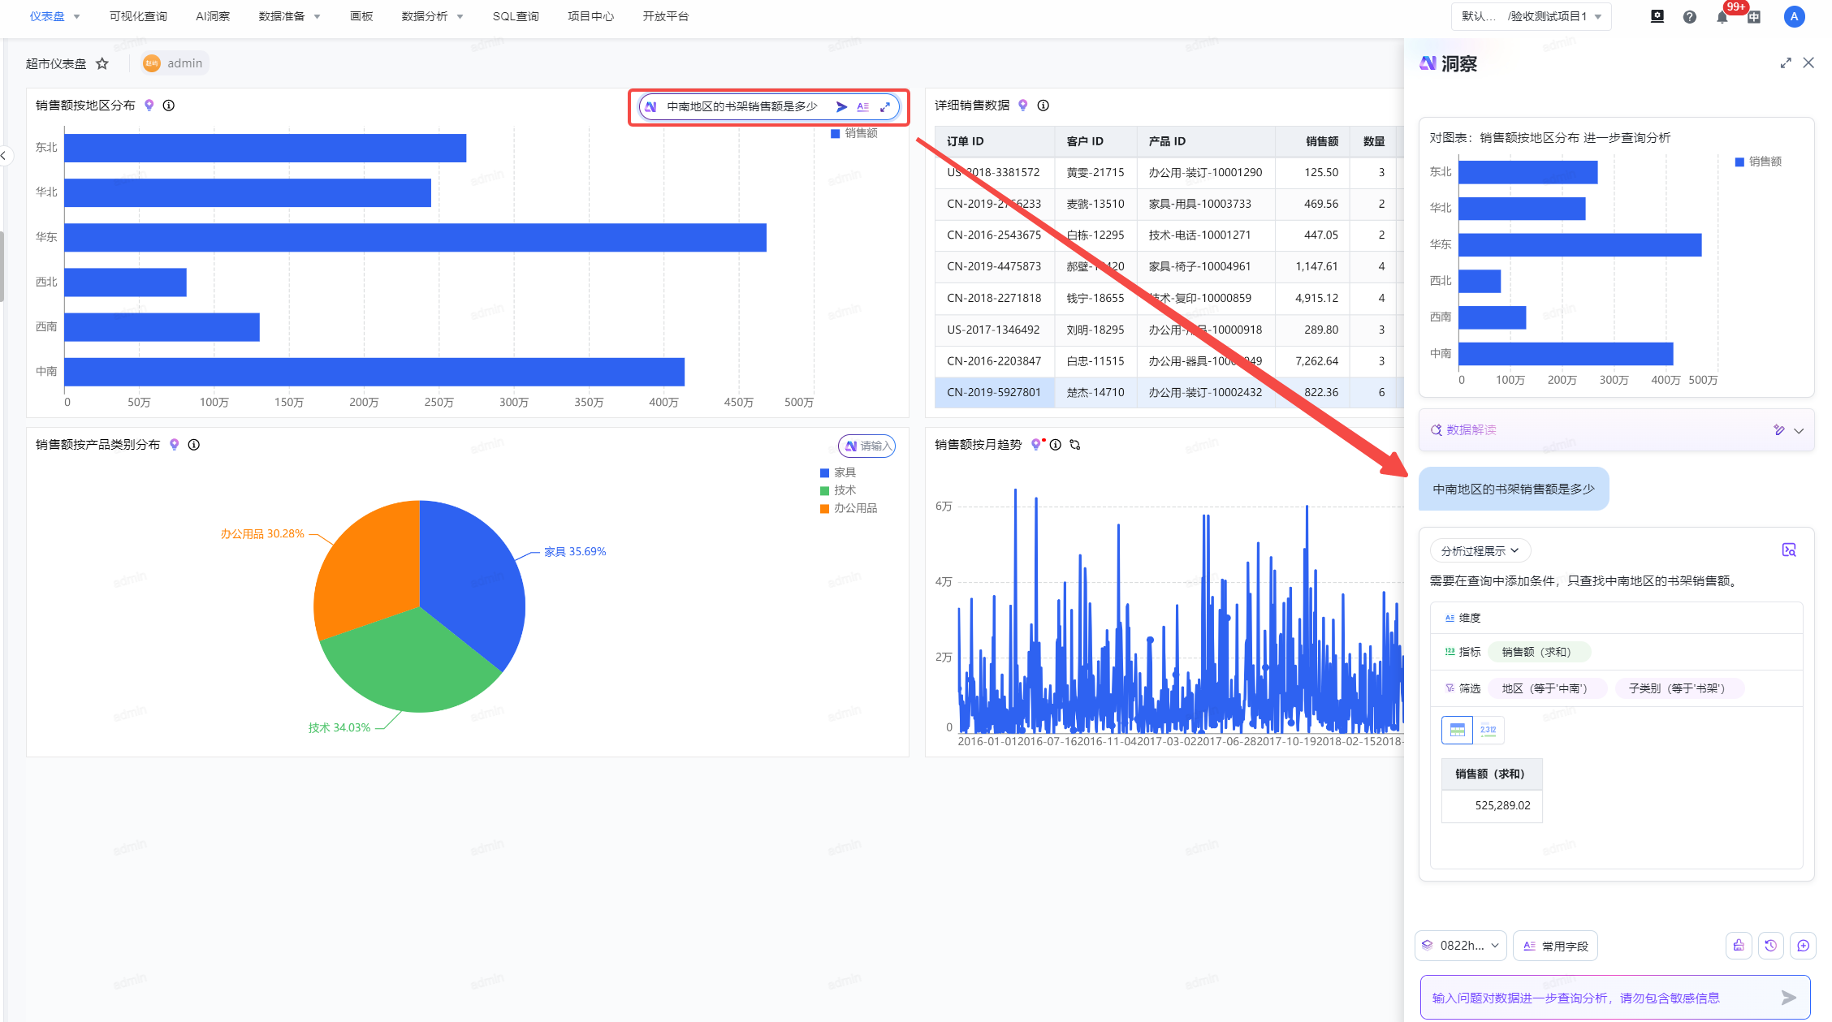Click the insight bulb icon next to 销售额按月趋势
This screenshot has width=1832, height=1022.
1036,445
